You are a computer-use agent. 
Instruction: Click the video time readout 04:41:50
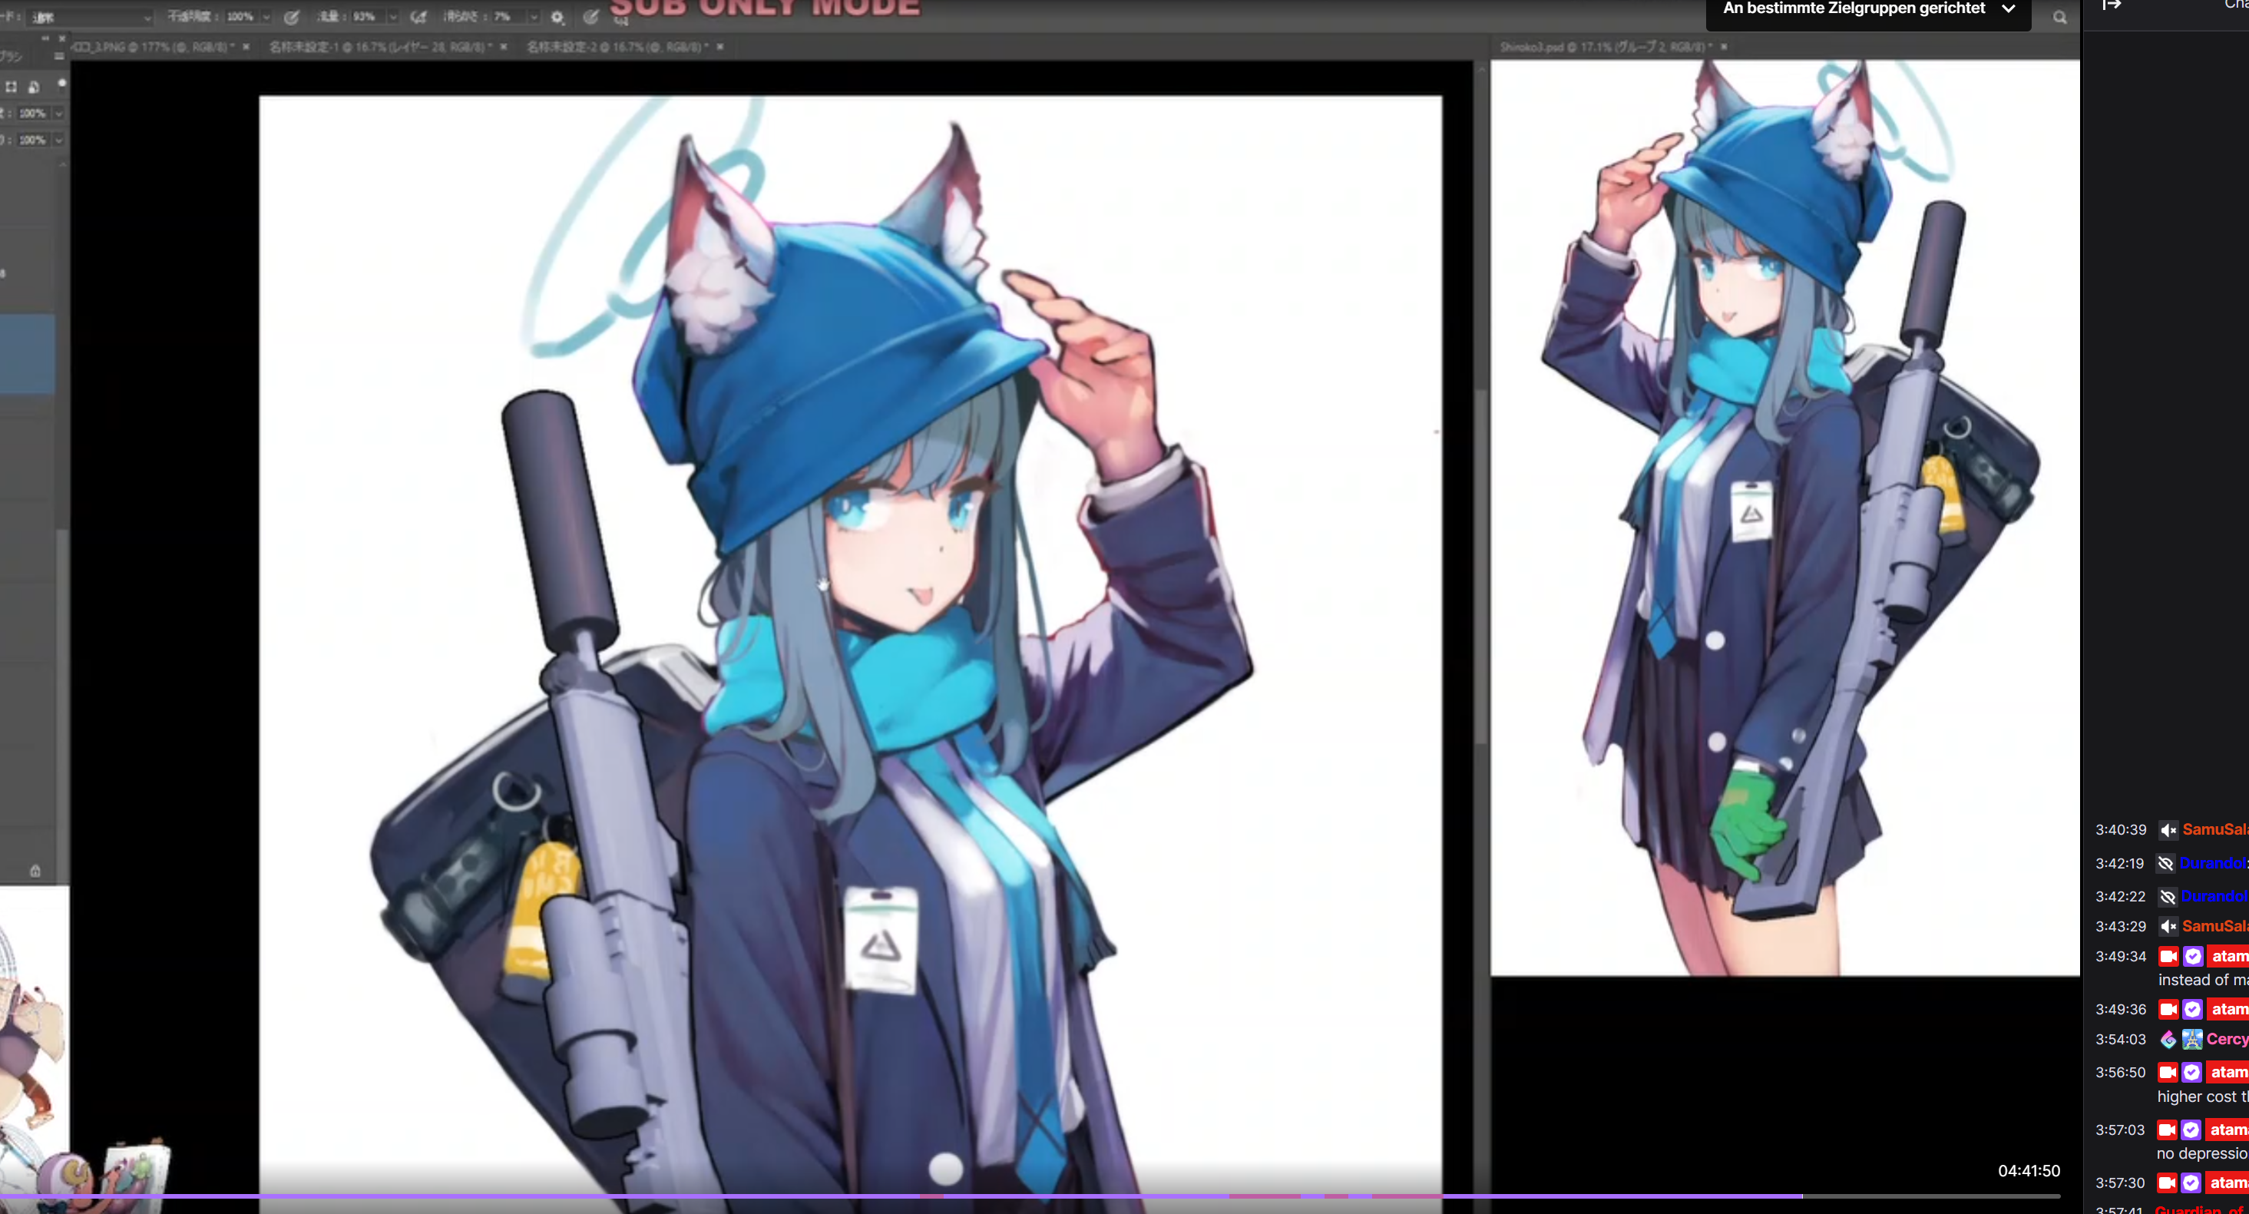[x=2029, y=1171]
